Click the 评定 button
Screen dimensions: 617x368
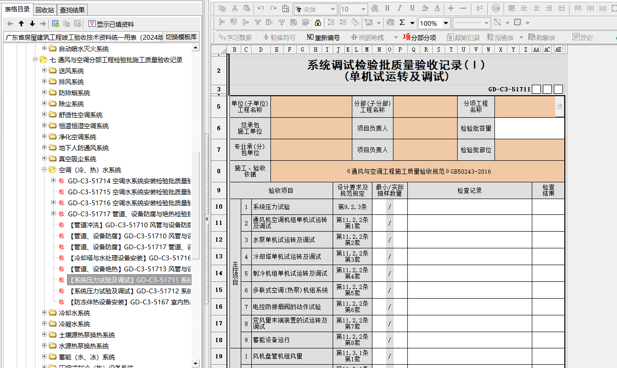(x=583, y=37)
